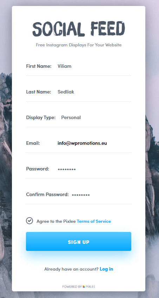Focus the Password field dots
The width and height of the screenshot is (159, 298).
94,169
